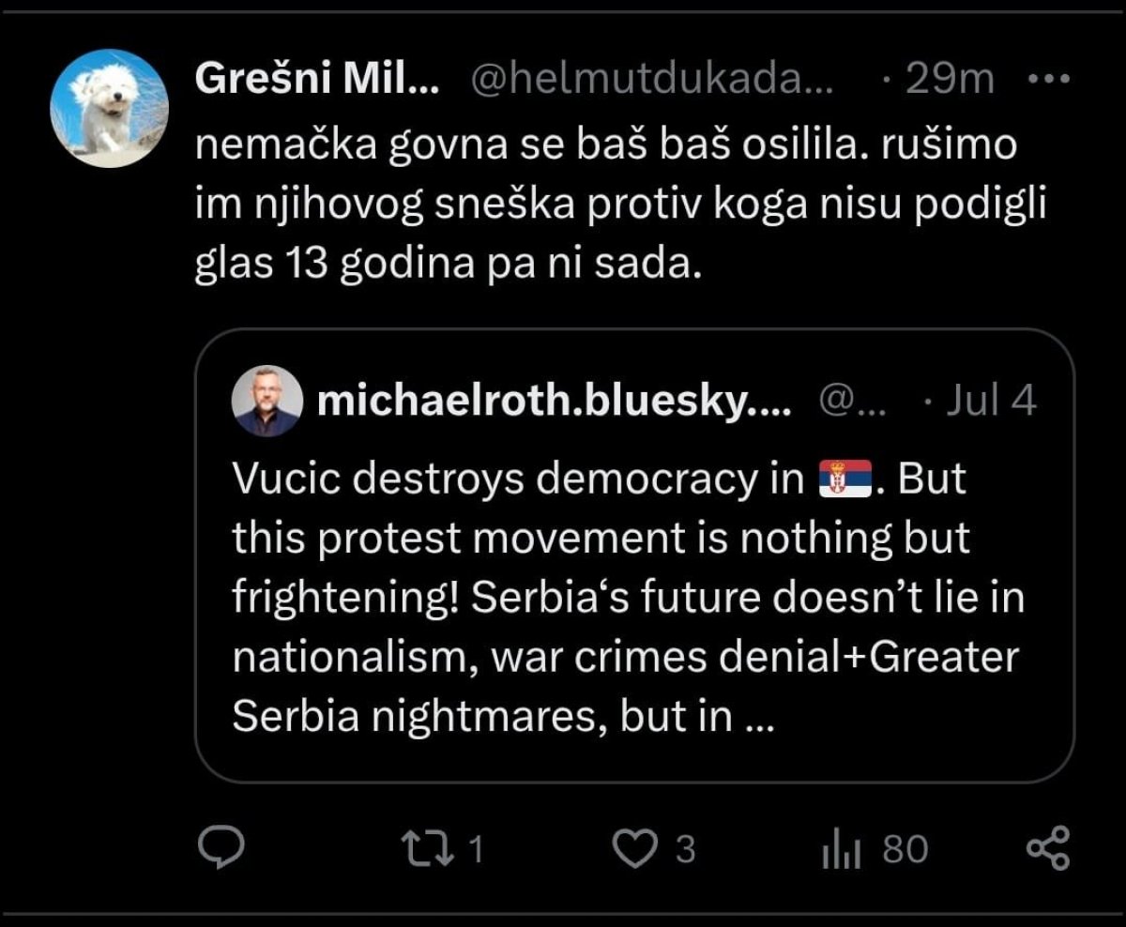This screenshot has height=927, width=1126.
Task: Open the tweet via the 29m timestamp
Action: click(x=948, y=81)
